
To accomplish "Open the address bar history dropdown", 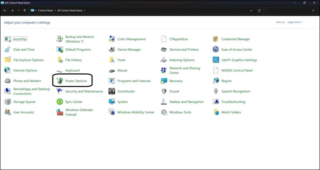I will point(252,11).
